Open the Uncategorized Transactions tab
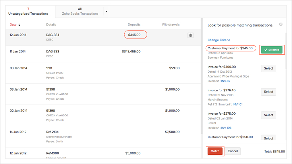The width and height of the screenshot is (292, 164). [28, 11]
